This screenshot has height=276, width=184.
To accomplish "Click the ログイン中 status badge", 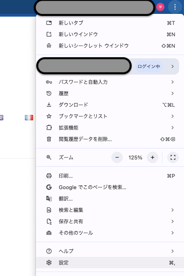I will [x=149, y=66].
